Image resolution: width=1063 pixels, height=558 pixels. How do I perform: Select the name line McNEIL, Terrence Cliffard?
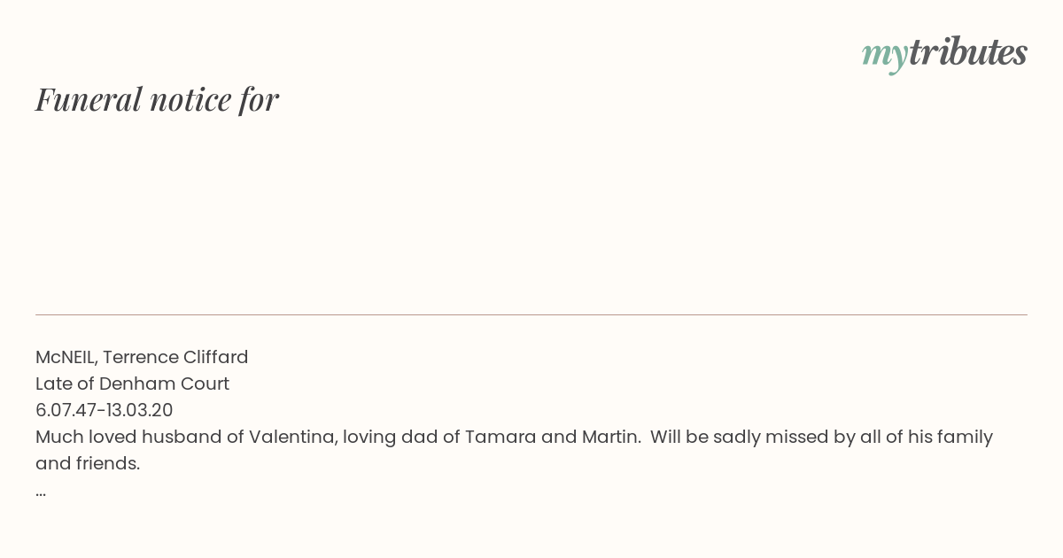(142, 357)
